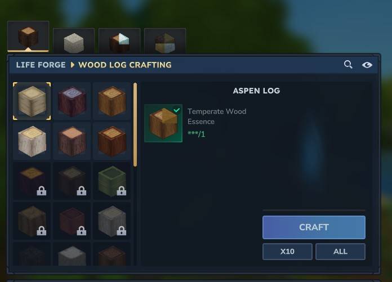Screen dimensions: 392x282
Task: Click the locked gray log recipe
Action: pyautogui.click(x=112, y=221)
